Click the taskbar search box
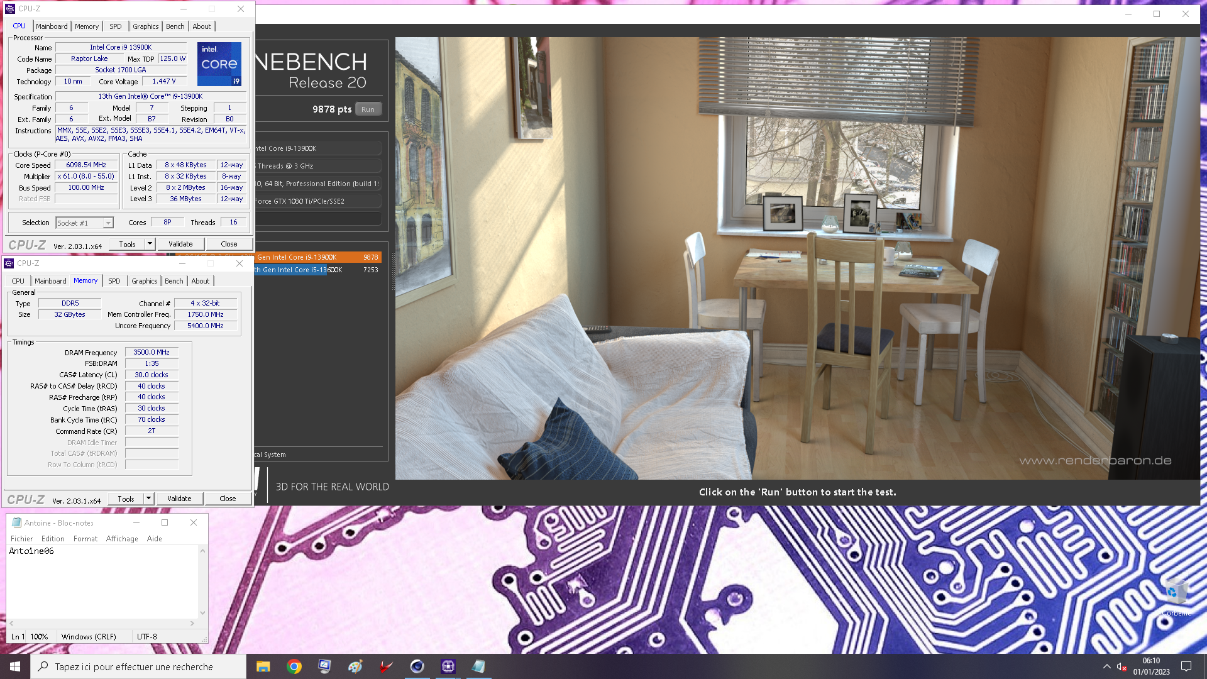This screenshot has height=679, width=1207. coord(138,666)
